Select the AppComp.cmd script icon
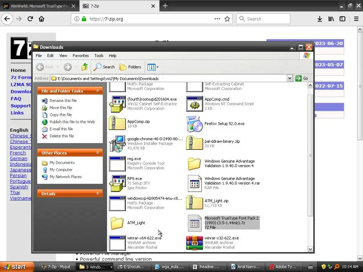The width and height of the screenshot is (363, 272). click(x=195, y=104)
